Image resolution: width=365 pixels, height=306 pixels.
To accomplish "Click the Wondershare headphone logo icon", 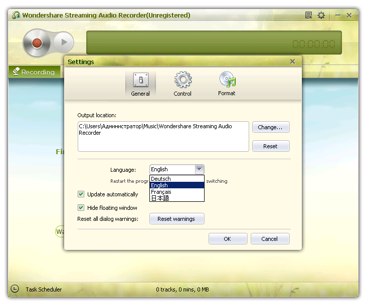I will (16, 15).
